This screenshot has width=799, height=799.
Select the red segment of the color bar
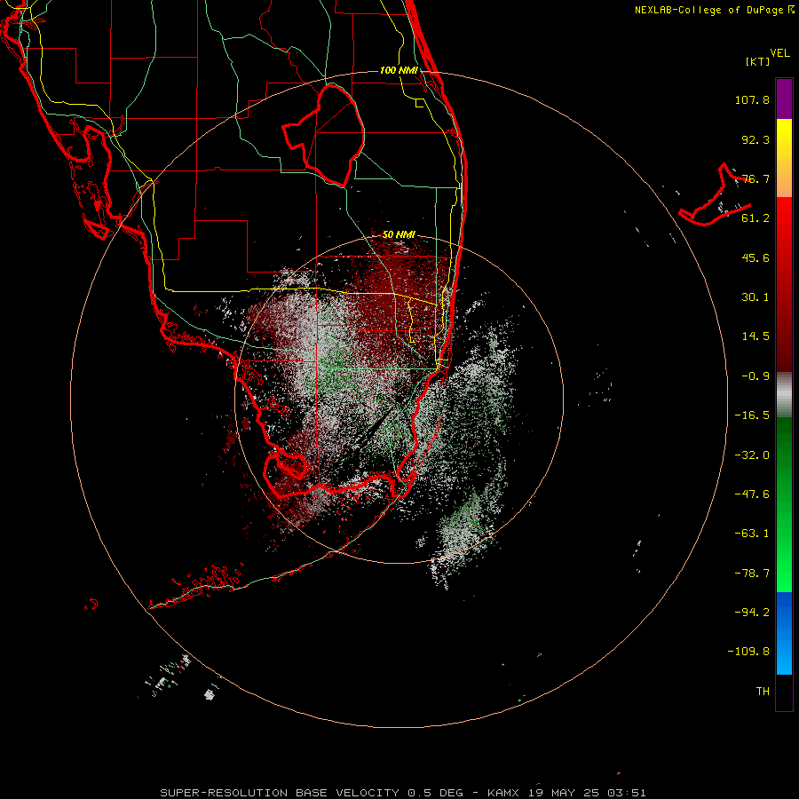coord(784,284)
